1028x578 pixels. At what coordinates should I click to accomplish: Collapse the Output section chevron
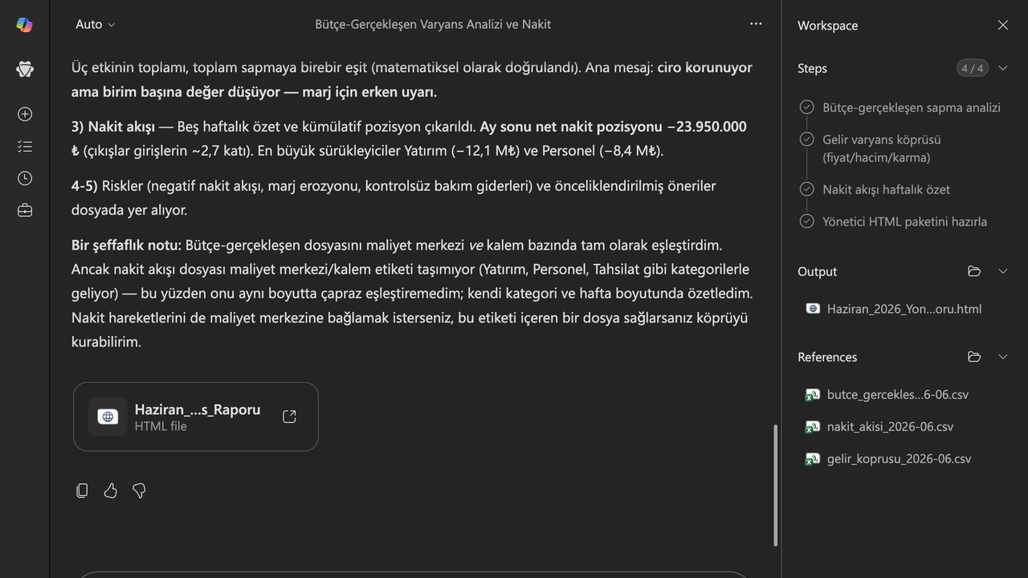(x=1003, y=271)
